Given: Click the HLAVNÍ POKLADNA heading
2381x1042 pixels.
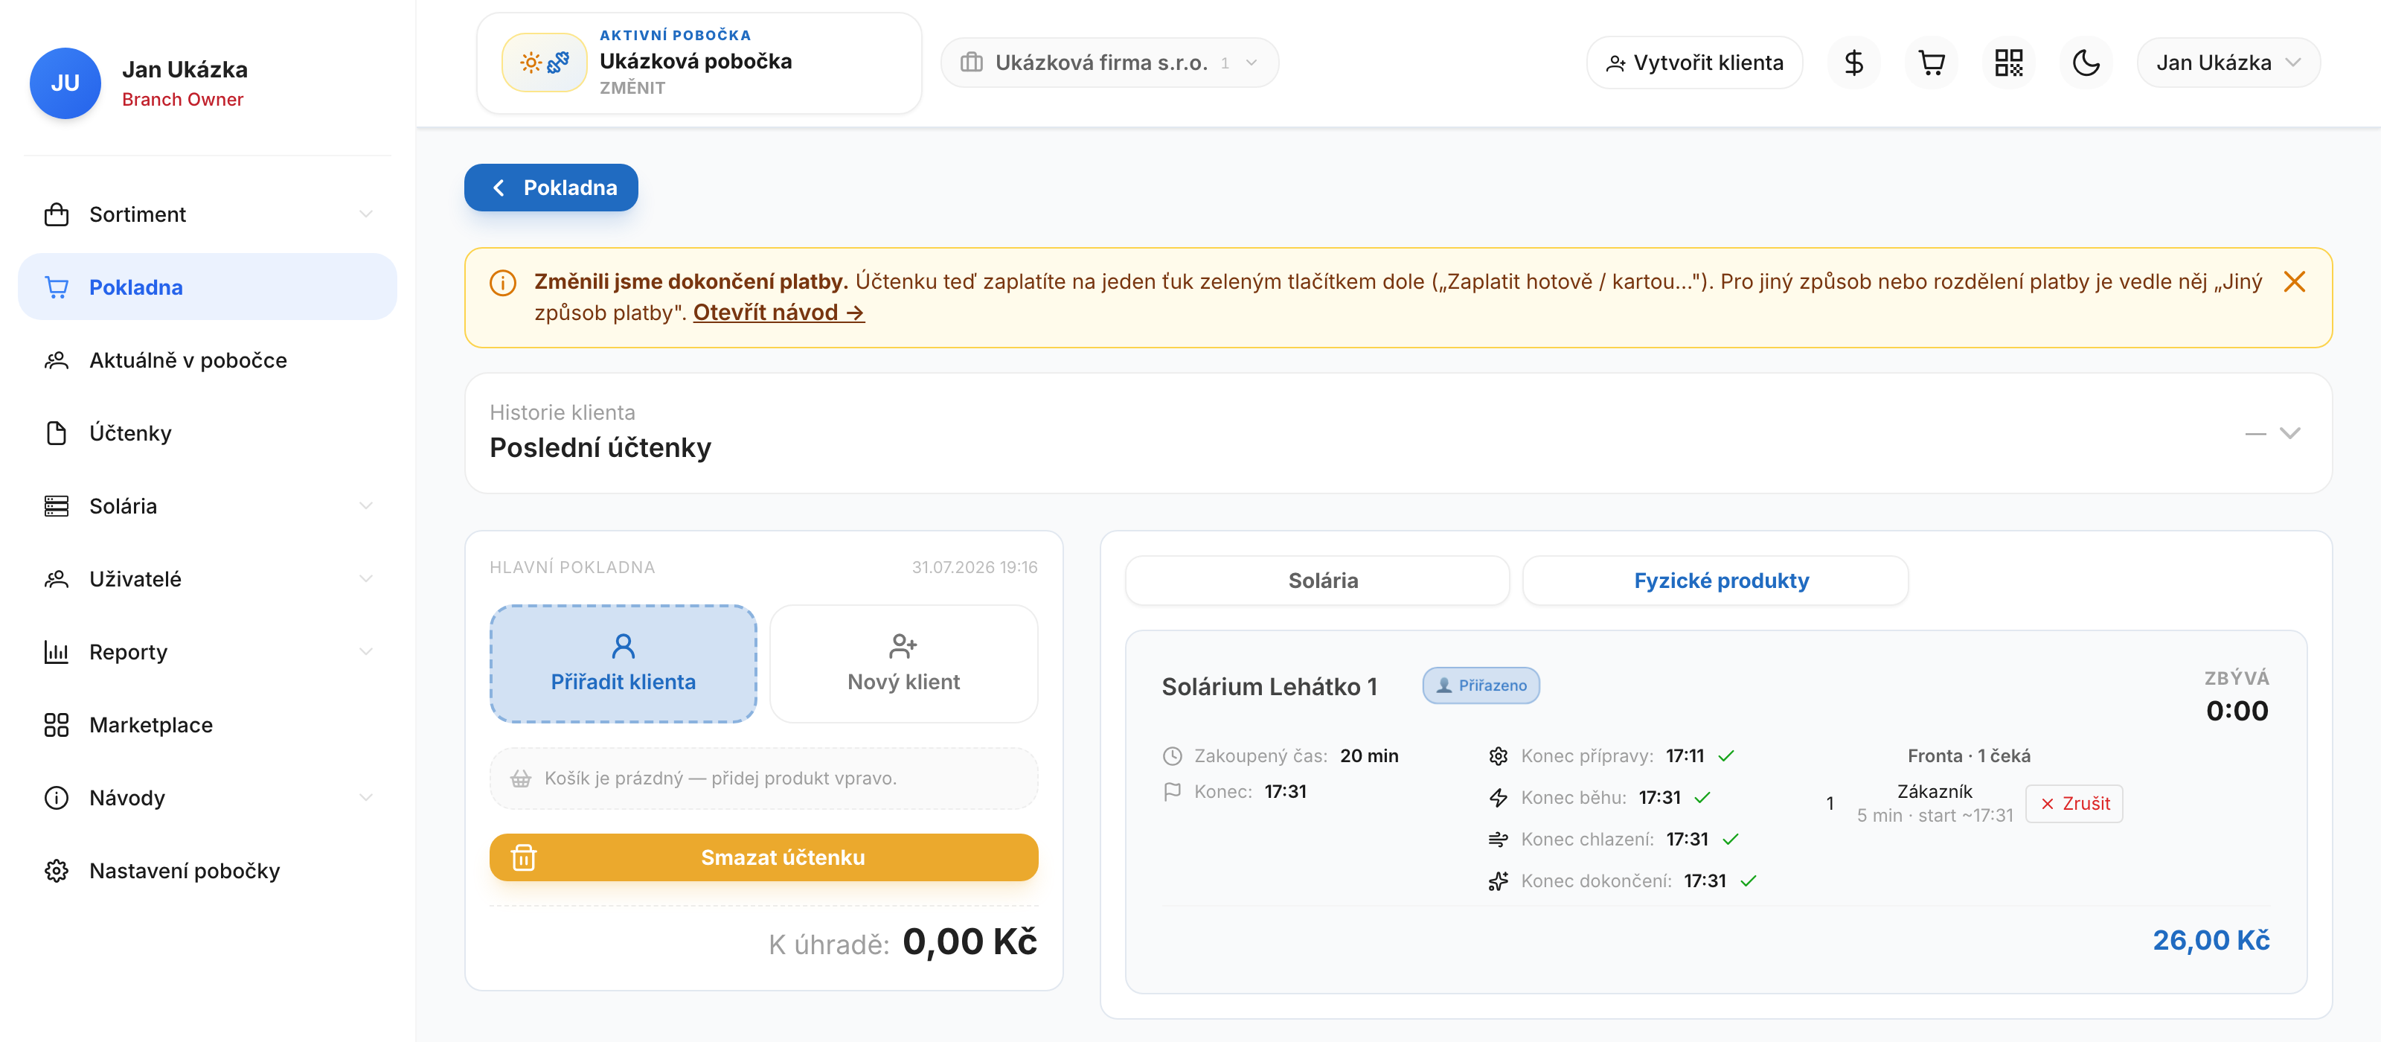Looking at the screenshot, I should tap(572, 568).
